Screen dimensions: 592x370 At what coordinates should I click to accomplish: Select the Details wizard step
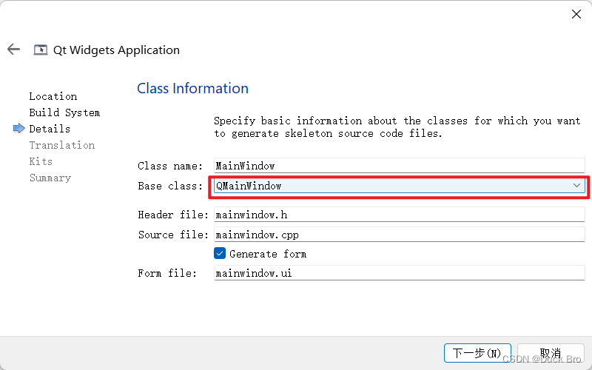point(50,129)
